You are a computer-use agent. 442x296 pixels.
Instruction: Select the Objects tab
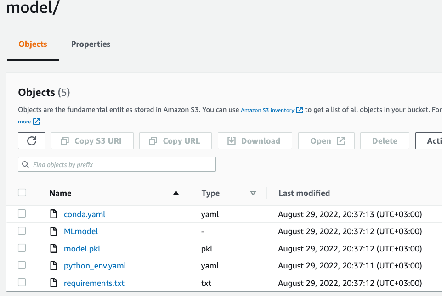[x=32, y=44]
